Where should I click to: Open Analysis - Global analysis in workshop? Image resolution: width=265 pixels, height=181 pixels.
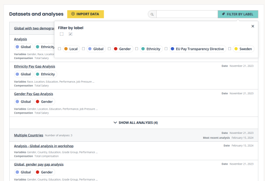pyautogui.click(x=44, y=146)
